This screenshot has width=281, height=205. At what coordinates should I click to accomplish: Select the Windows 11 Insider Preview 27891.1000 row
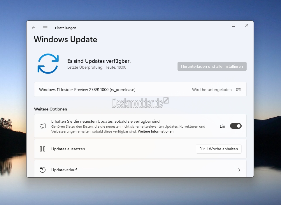140,89
